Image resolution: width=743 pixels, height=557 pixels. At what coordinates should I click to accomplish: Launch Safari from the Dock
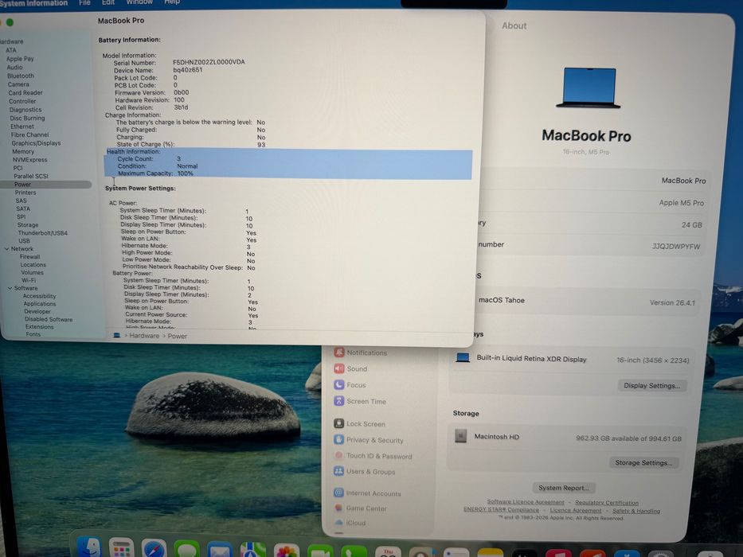[154, 548]
